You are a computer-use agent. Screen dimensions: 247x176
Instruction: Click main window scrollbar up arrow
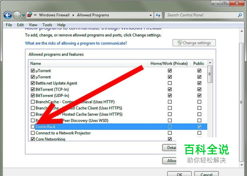coord(242,31)
